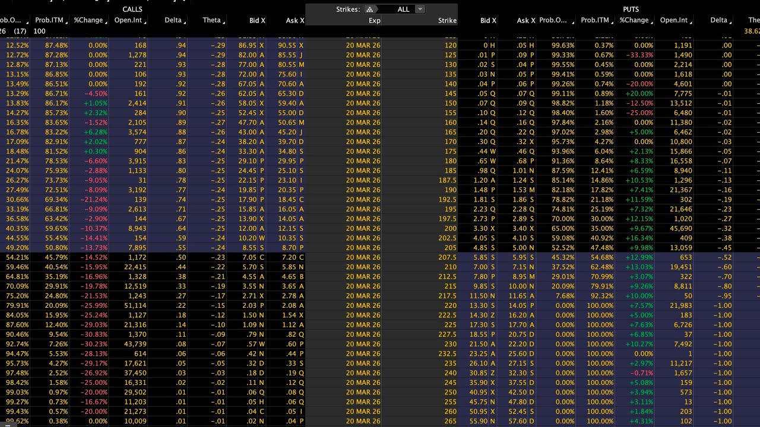Image resolution: width=760 pixels, height=427 pixels.
Task: Click put bid 21.50 on the 230 strike row
Action: [x=483, y=344]
